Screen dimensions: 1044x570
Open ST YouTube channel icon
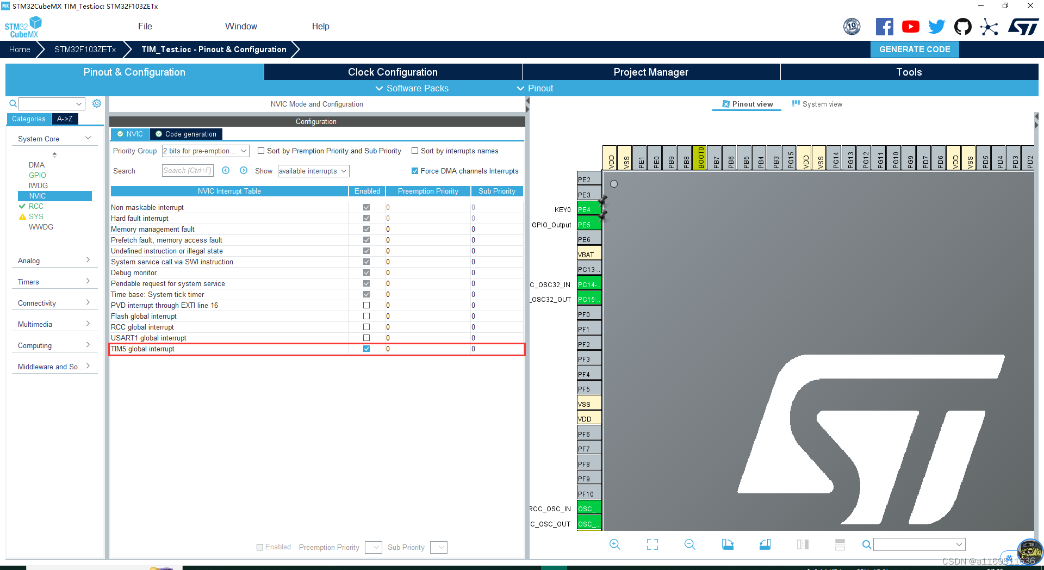click(x=910, y=27)
